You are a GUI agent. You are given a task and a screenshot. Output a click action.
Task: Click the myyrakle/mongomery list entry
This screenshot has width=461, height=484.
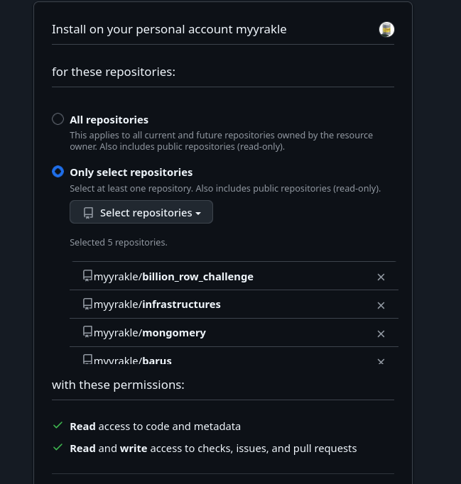pyautogui.click(x=150, y=333)
